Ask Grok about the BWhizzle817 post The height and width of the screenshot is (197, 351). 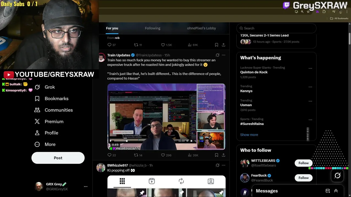coord(217,165)
